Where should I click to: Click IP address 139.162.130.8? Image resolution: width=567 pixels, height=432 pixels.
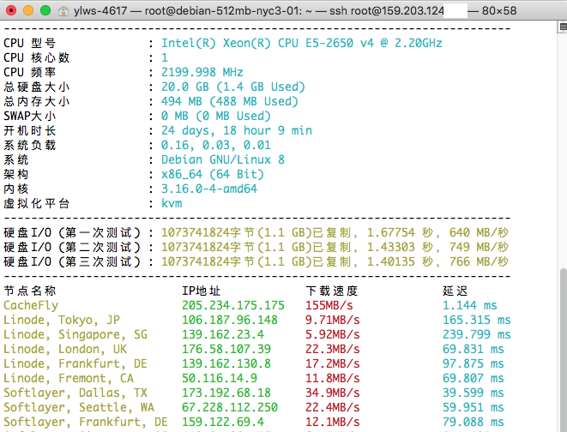pos(226,363)
